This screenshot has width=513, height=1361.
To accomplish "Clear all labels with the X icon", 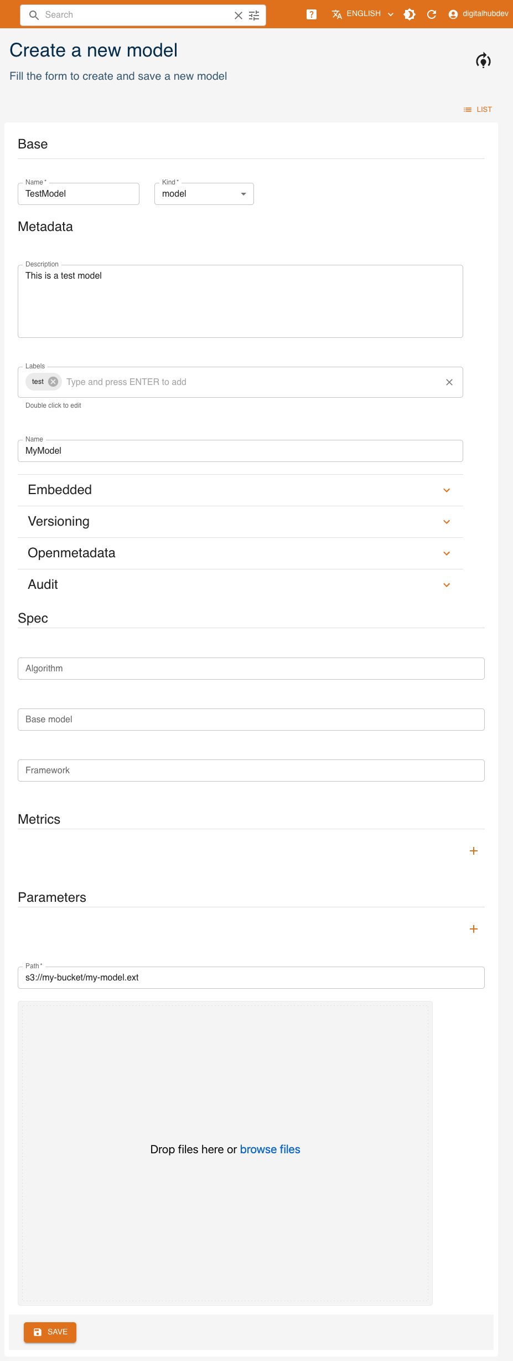I will [x=449, y=382].
